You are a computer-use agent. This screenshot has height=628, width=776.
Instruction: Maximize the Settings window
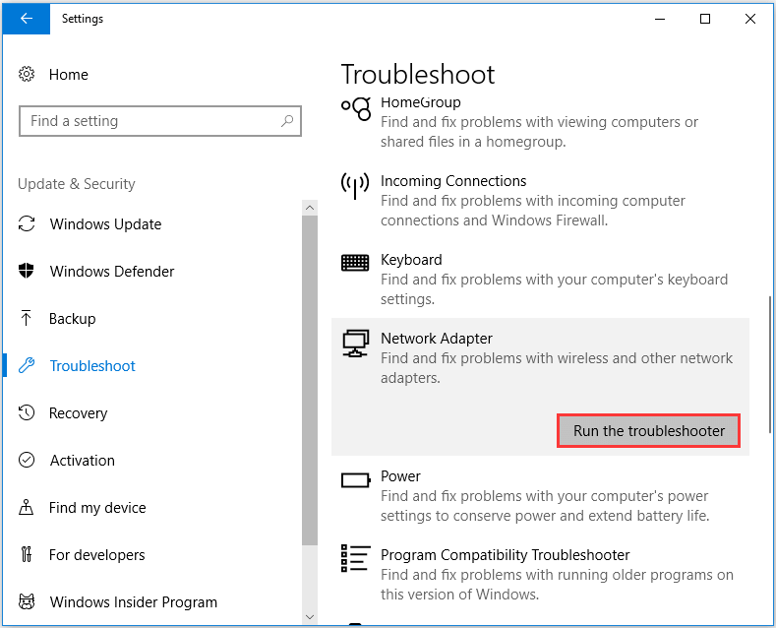(705, 19)
